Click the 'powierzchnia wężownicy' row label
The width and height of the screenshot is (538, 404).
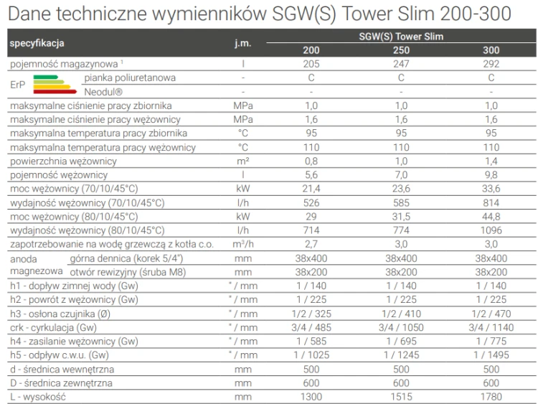click(x=63, y=161)
